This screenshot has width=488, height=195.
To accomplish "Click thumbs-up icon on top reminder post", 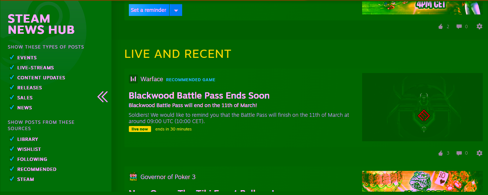I will click(x=441, y=26).
